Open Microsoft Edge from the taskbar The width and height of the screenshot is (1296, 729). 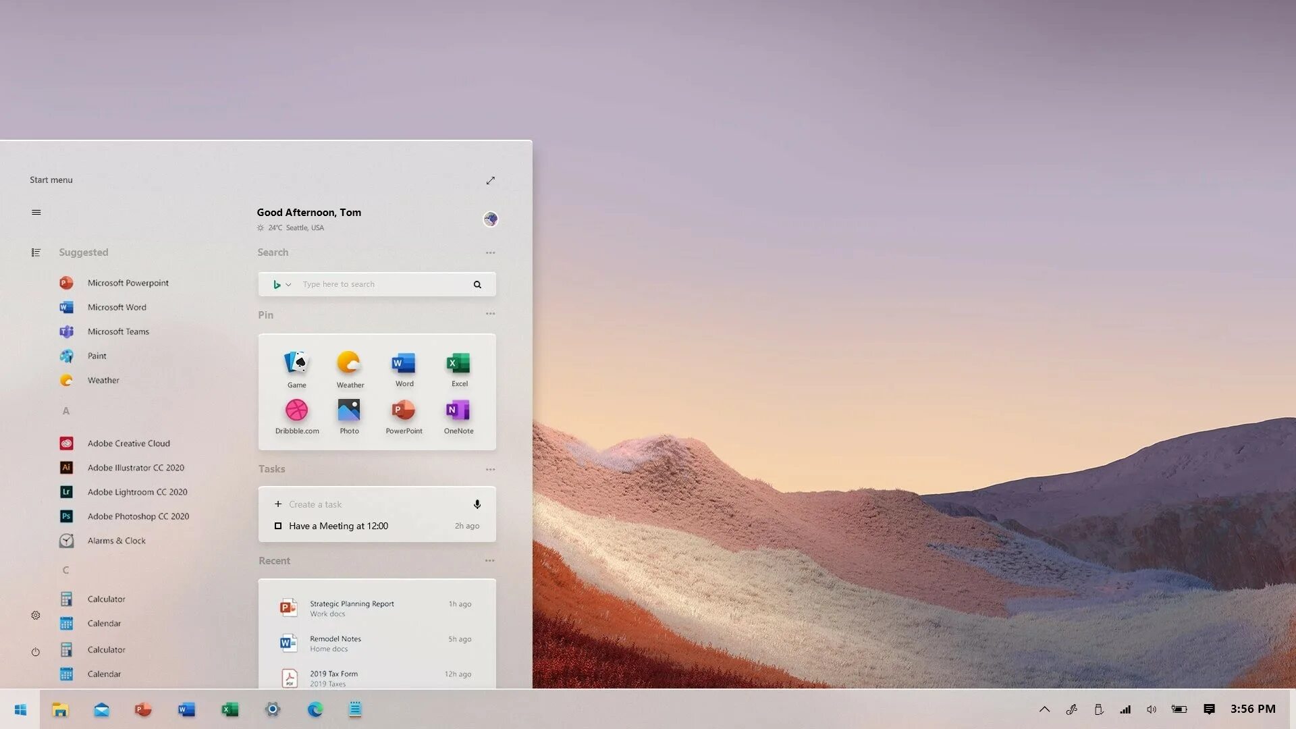click(x=315, y=709)
